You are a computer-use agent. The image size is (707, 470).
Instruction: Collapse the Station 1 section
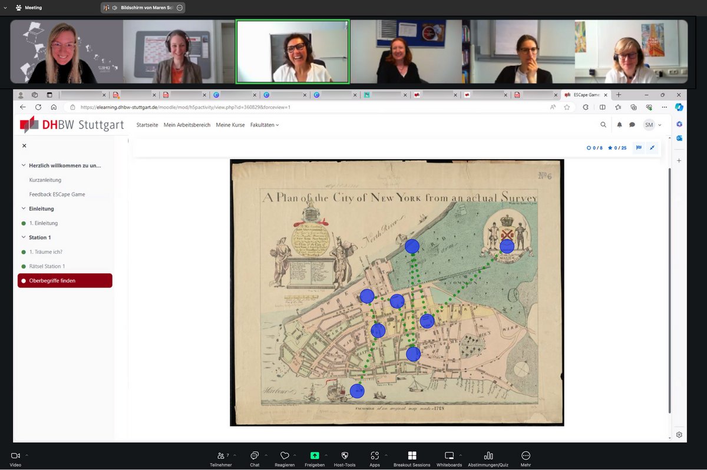click(24, 237)
